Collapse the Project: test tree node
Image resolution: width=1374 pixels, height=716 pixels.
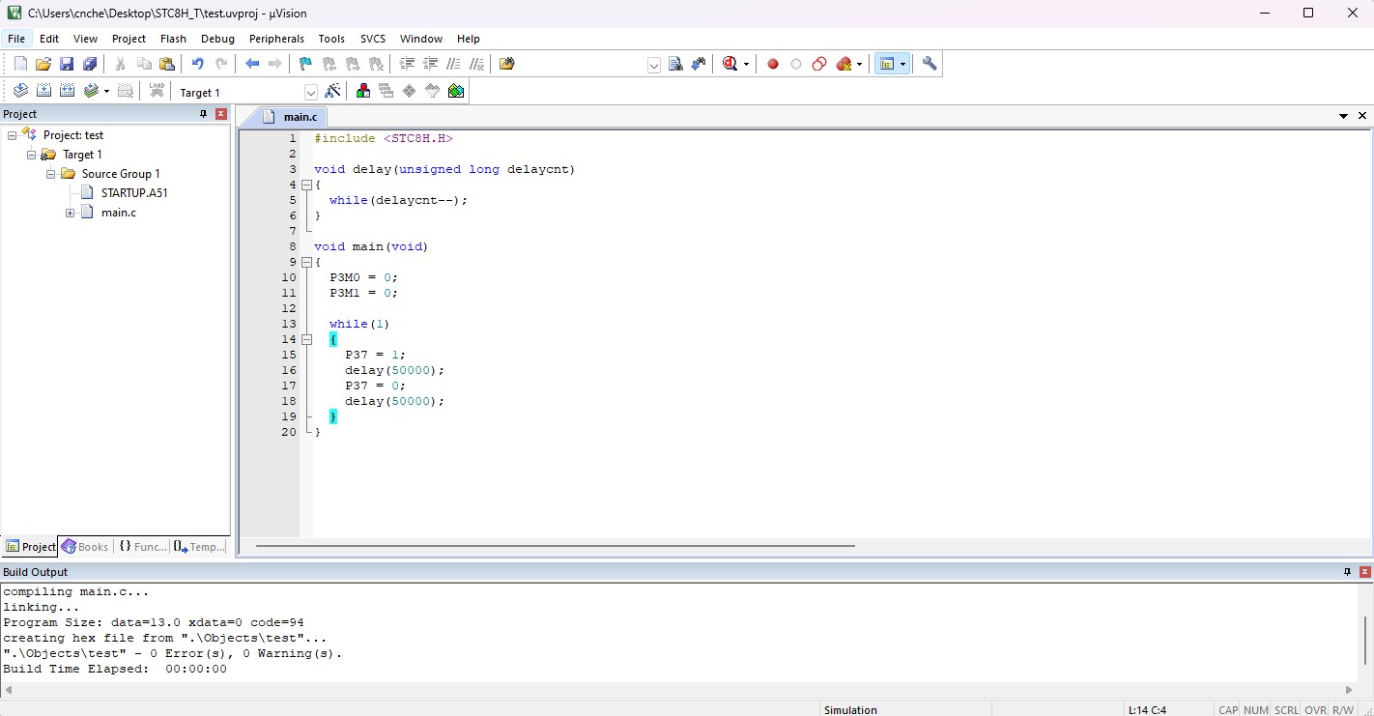(x=13, y=135)
